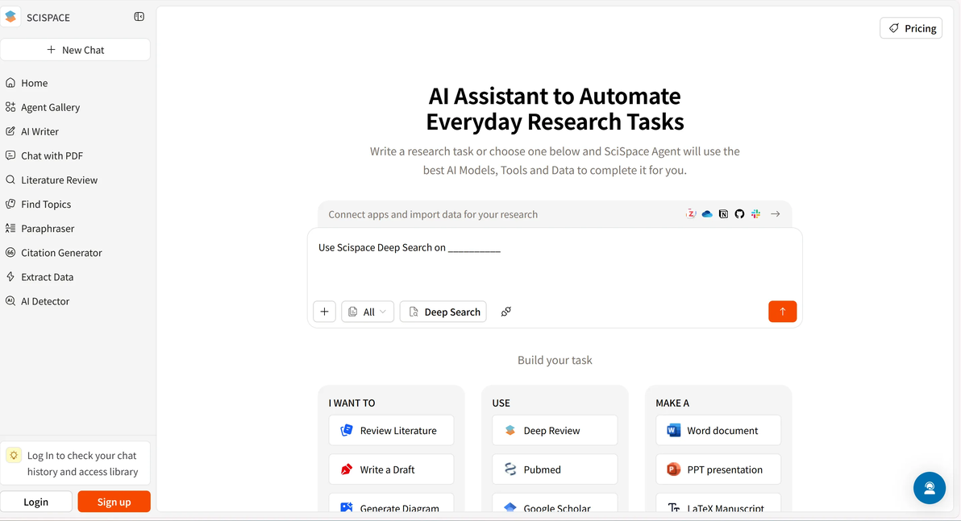961x521 pixels.
Task: Select the Generate Diagram option
Action: click(x=391, y=503)
